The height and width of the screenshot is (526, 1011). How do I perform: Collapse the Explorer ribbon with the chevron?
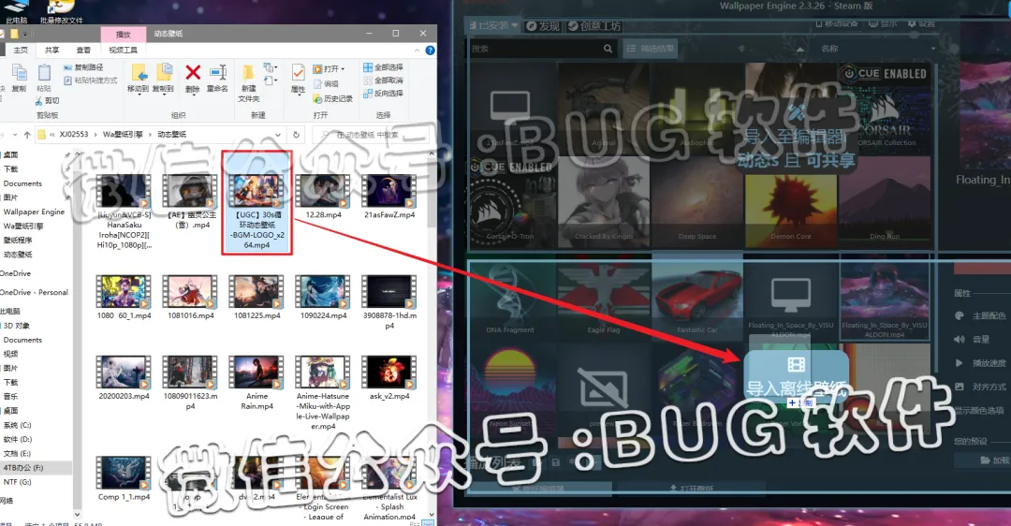pyautogui.click(x=417, y=51)
